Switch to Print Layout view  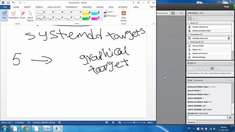click(113, 122)
